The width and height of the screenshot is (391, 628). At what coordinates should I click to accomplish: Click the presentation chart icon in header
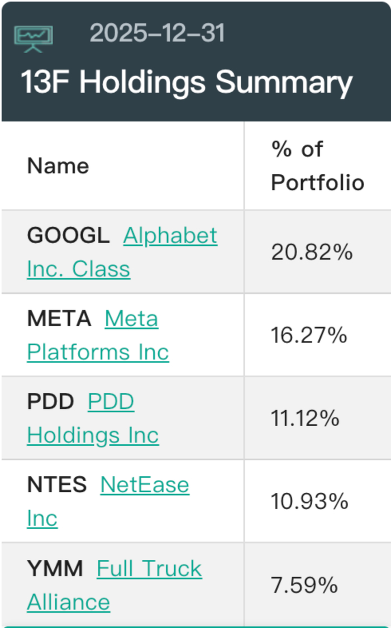34,39
